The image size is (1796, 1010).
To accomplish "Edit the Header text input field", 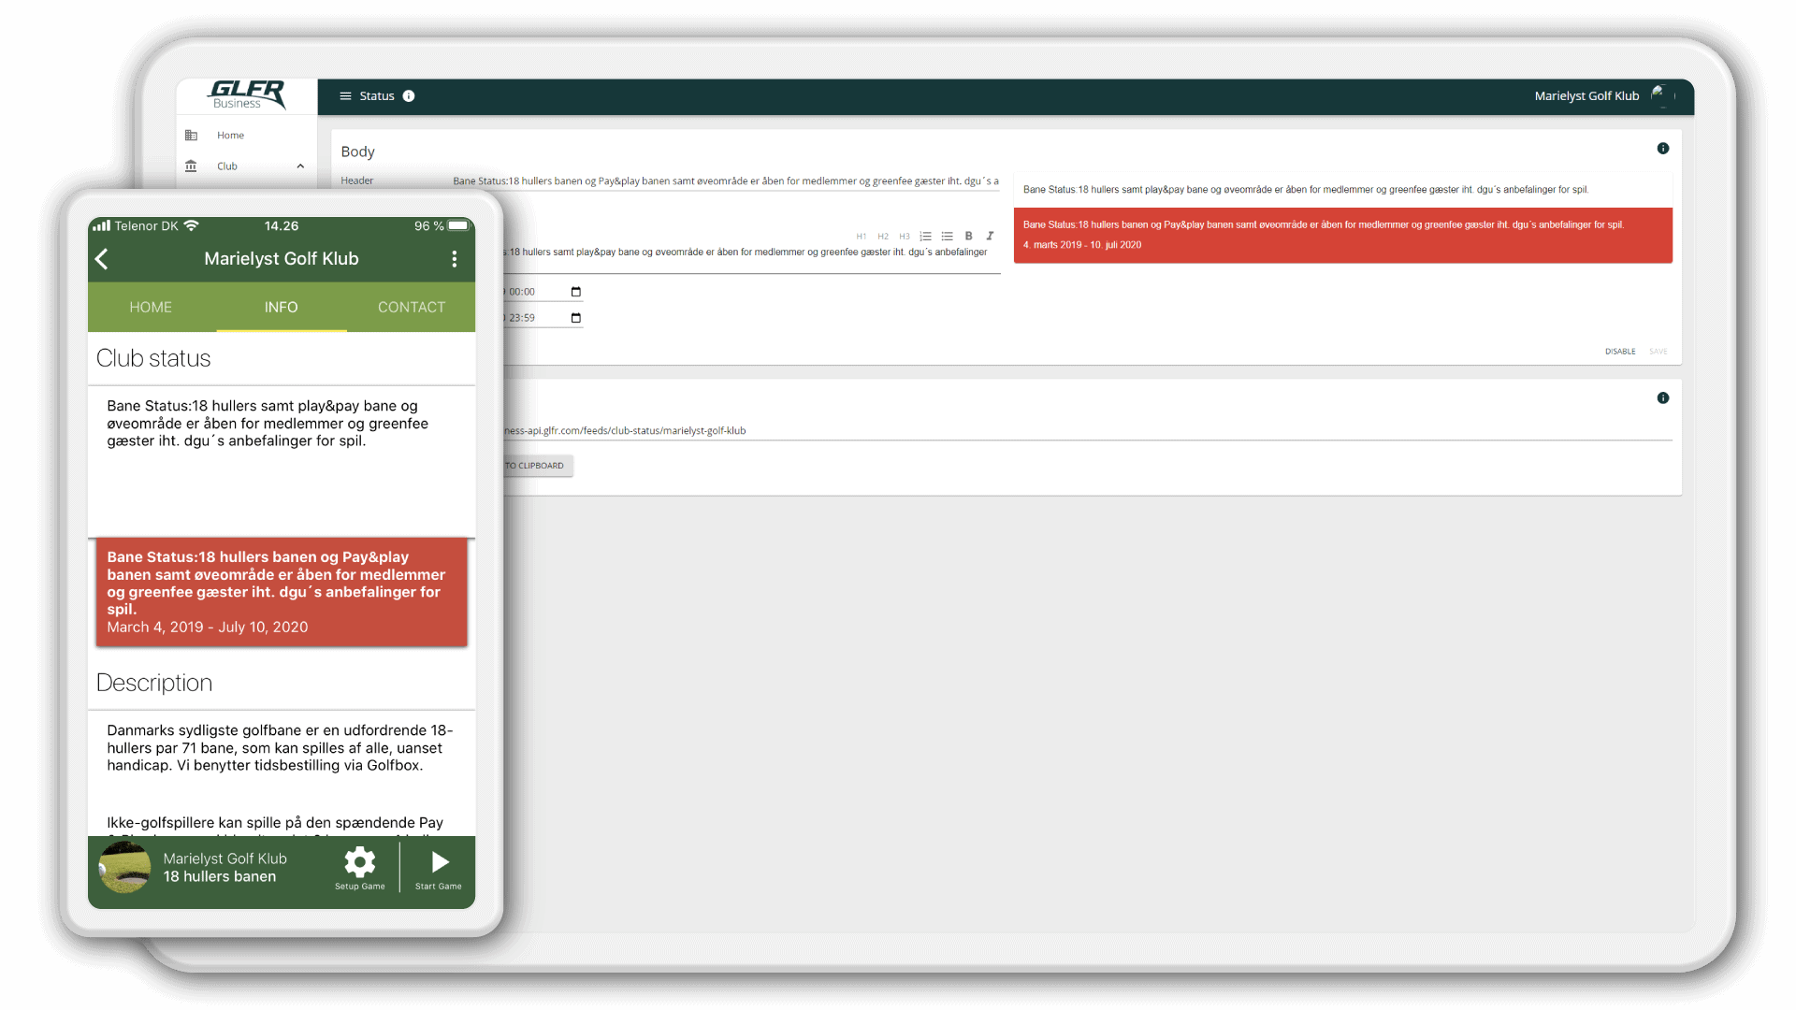I will tap(726, 181).
